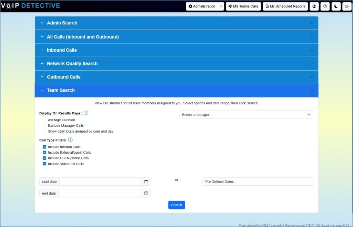Log out using the exit icon
Image resolution: width=353 pixels, height=227 pixels.
[x=347, y=6]
